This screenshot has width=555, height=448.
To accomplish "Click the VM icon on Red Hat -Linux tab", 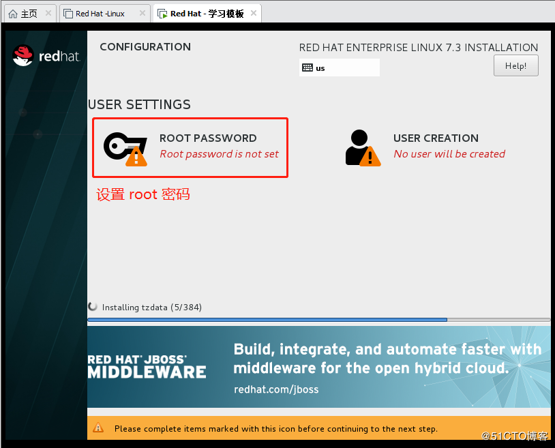I will click(x=68, y=14).
